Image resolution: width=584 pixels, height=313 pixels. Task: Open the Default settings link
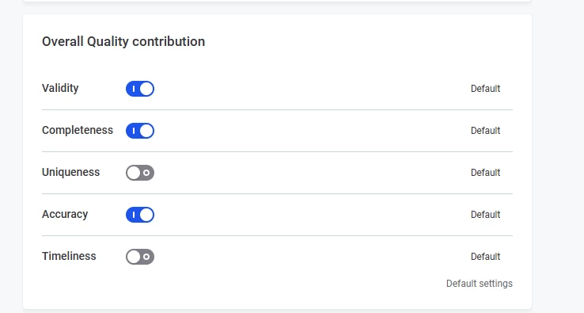(x=480, y=284)
